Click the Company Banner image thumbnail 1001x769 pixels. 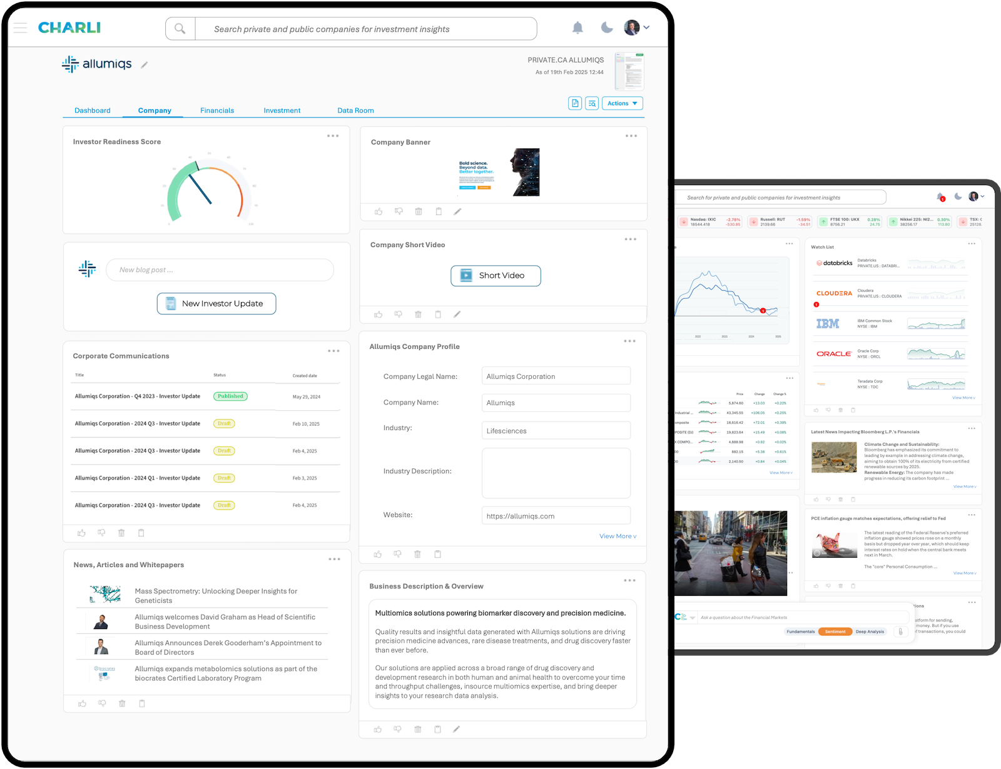click(x=499, y=172)
